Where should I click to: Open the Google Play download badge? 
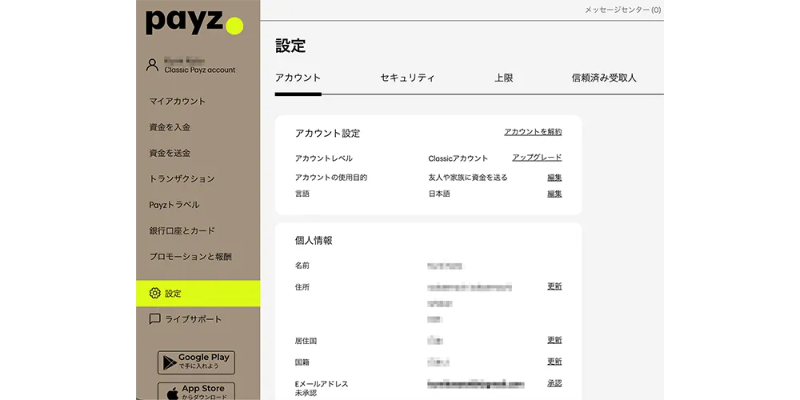tap(196, 362)
